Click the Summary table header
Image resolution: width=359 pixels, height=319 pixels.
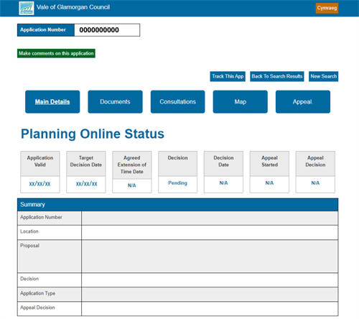pos(177,205)
